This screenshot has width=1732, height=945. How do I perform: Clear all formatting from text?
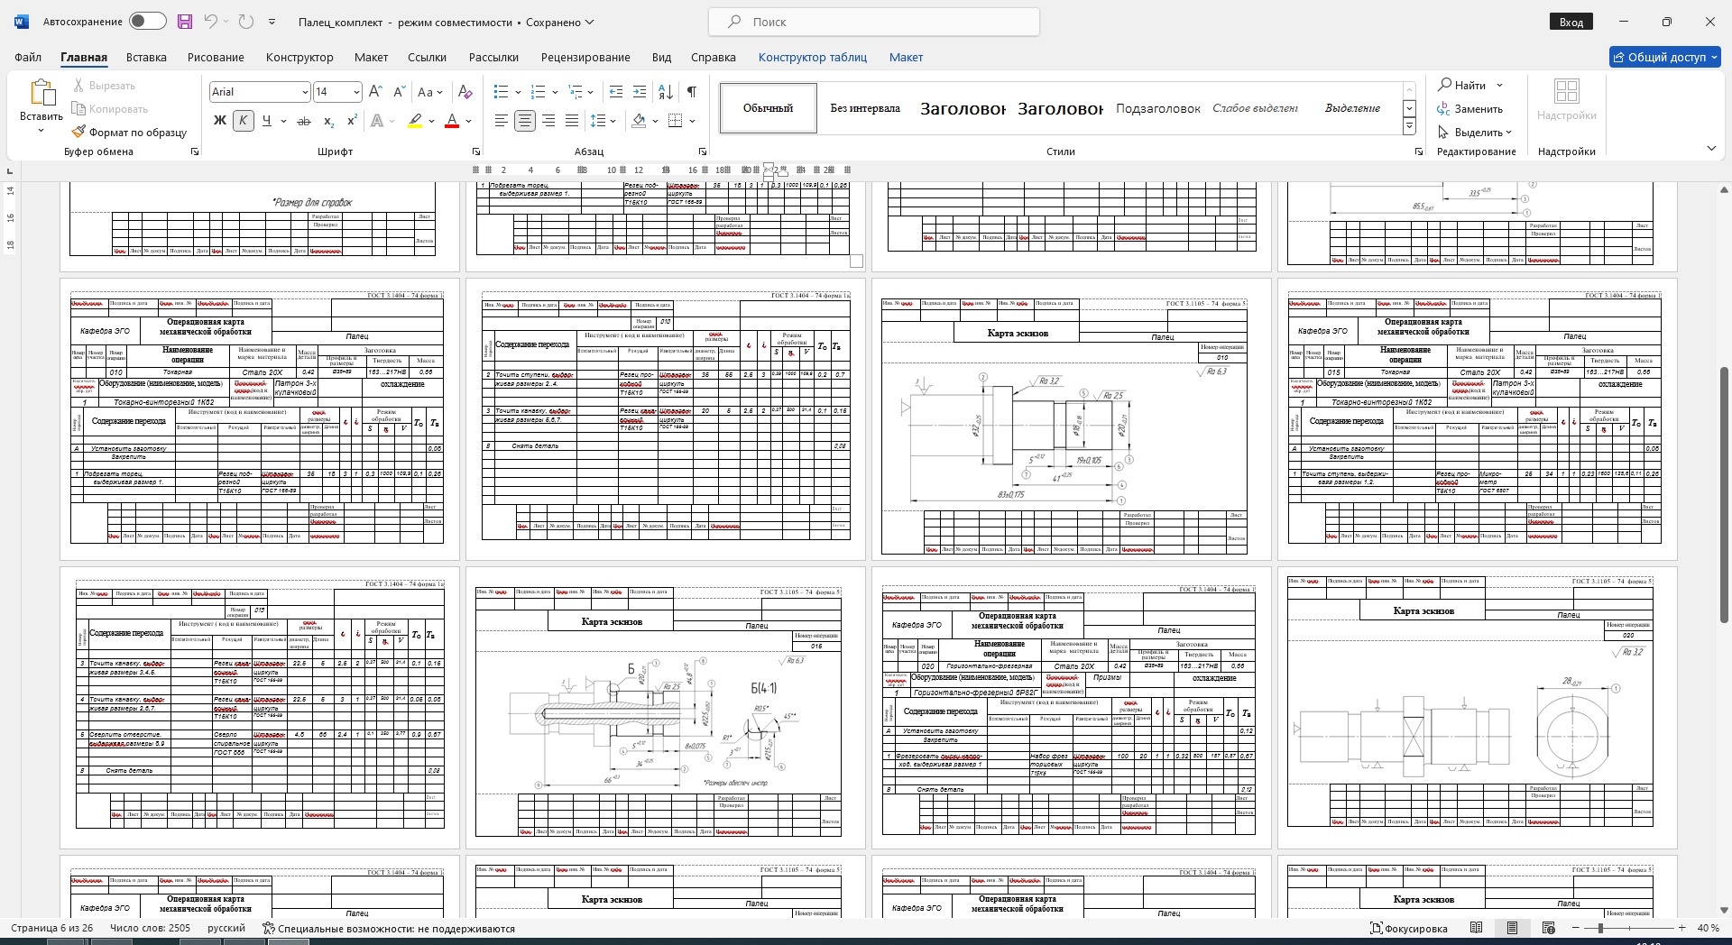pyautogui.click(x=465, y=92)
